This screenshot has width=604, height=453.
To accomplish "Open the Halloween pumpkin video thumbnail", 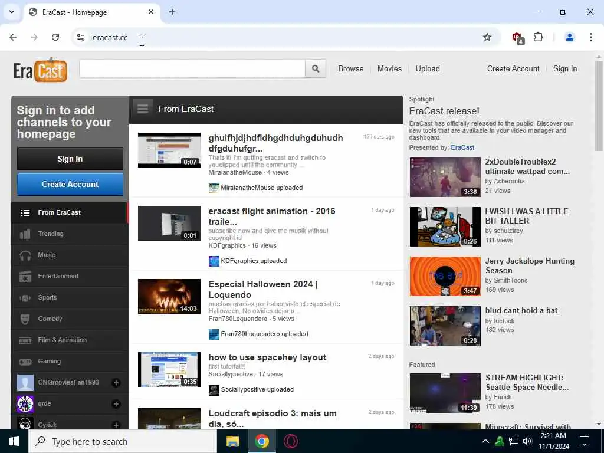I will coord(169,296).
